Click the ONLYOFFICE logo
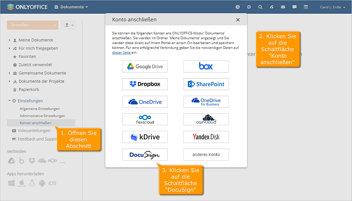The width and height of the screenshot is (352, 201). (27, 7)
